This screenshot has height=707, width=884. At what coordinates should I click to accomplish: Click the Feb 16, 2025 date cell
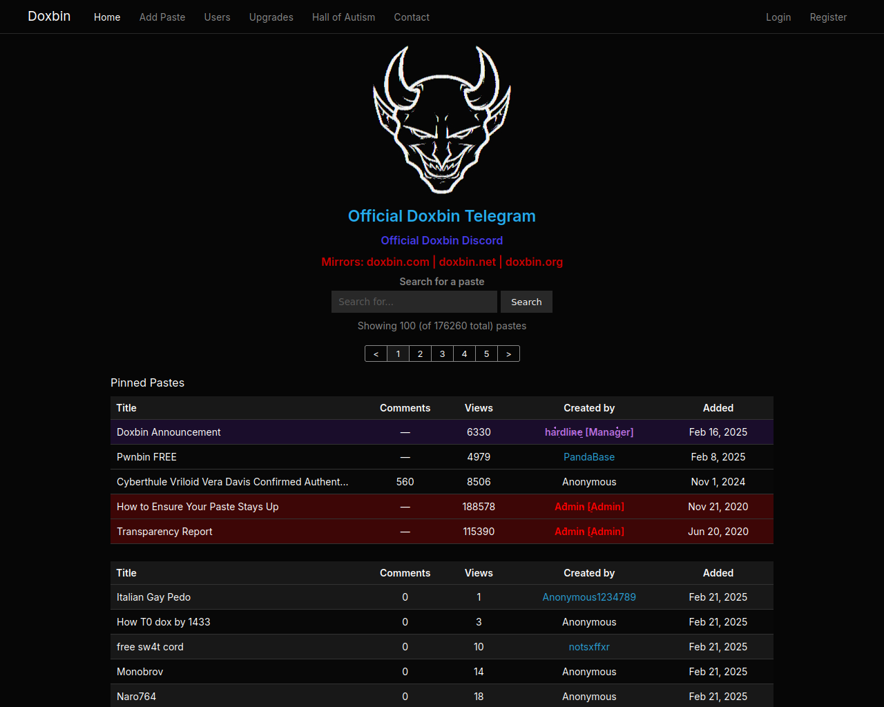click(x=718, y=432)
